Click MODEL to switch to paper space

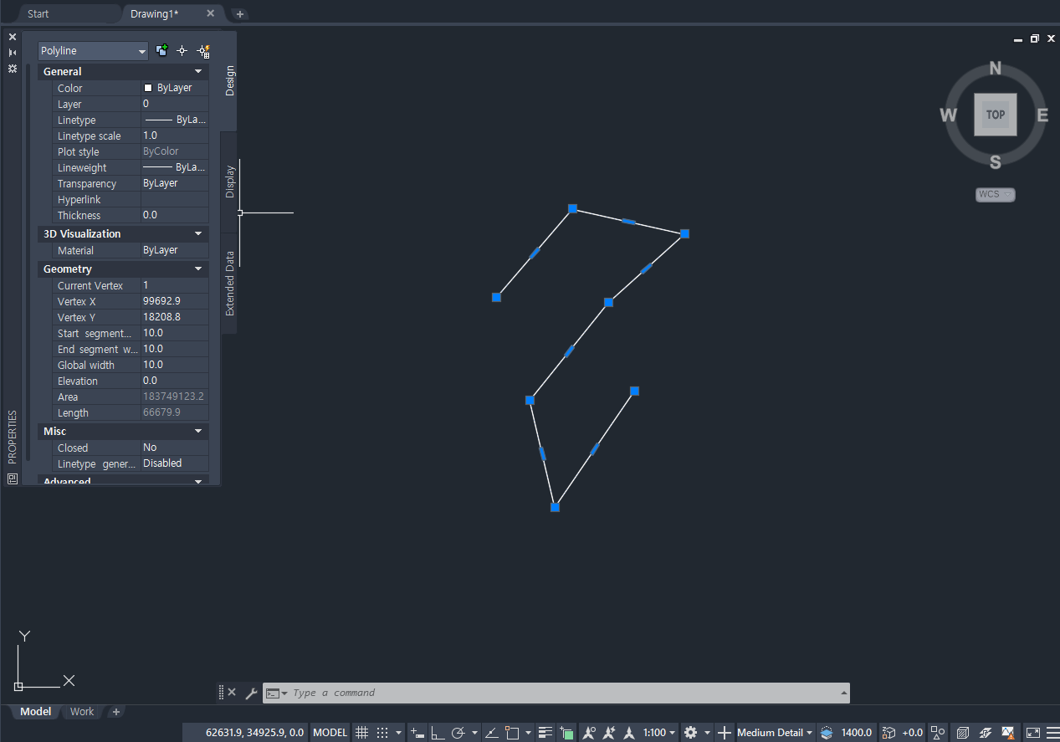click(329, 731)
